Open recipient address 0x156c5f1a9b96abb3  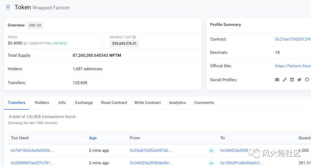[x=242, y=163]
